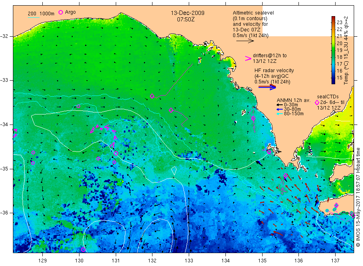
Task: Click the seal CTD diamond near 137E, 35.8S
Action: click(336, 205)
